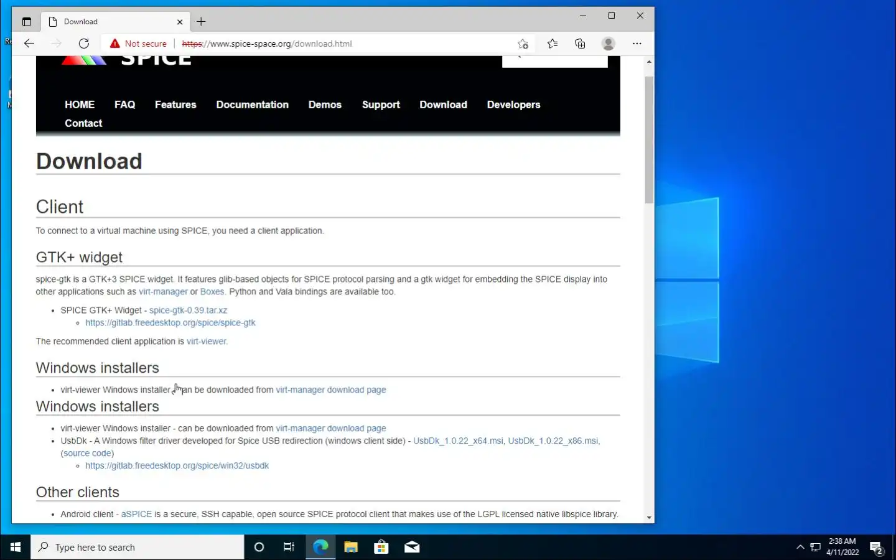
Task: Open Features in site navigation
Action: pyautogui.click(x=175, y=105)
